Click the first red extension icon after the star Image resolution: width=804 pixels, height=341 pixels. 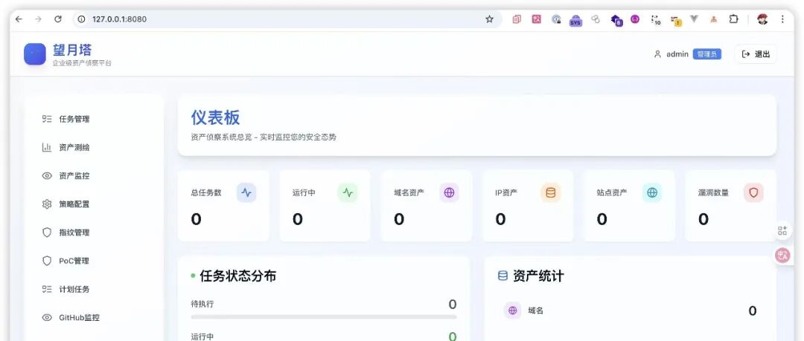517,19
